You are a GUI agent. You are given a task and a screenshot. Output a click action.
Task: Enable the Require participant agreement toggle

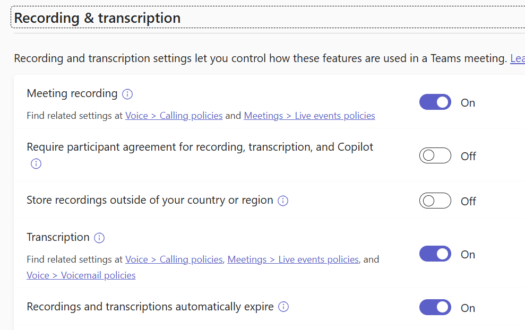(x=435, y=156)
